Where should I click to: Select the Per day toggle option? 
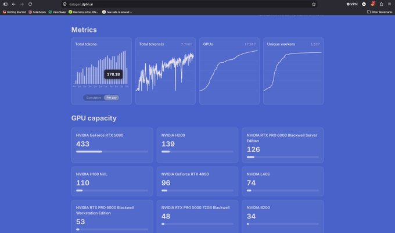[112, 98]
